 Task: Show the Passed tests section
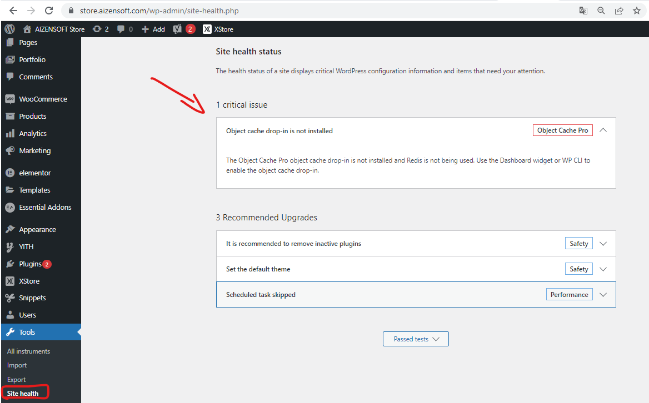[x=416, y=339]
